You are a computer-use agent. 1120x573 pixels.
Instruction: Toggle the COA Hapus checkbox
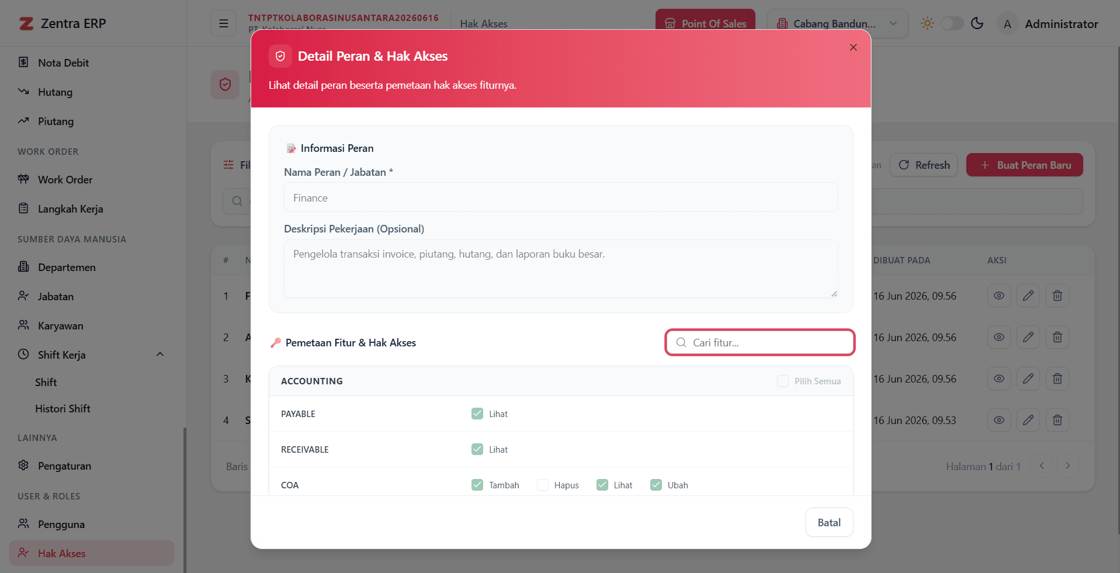tap(543, 485)
